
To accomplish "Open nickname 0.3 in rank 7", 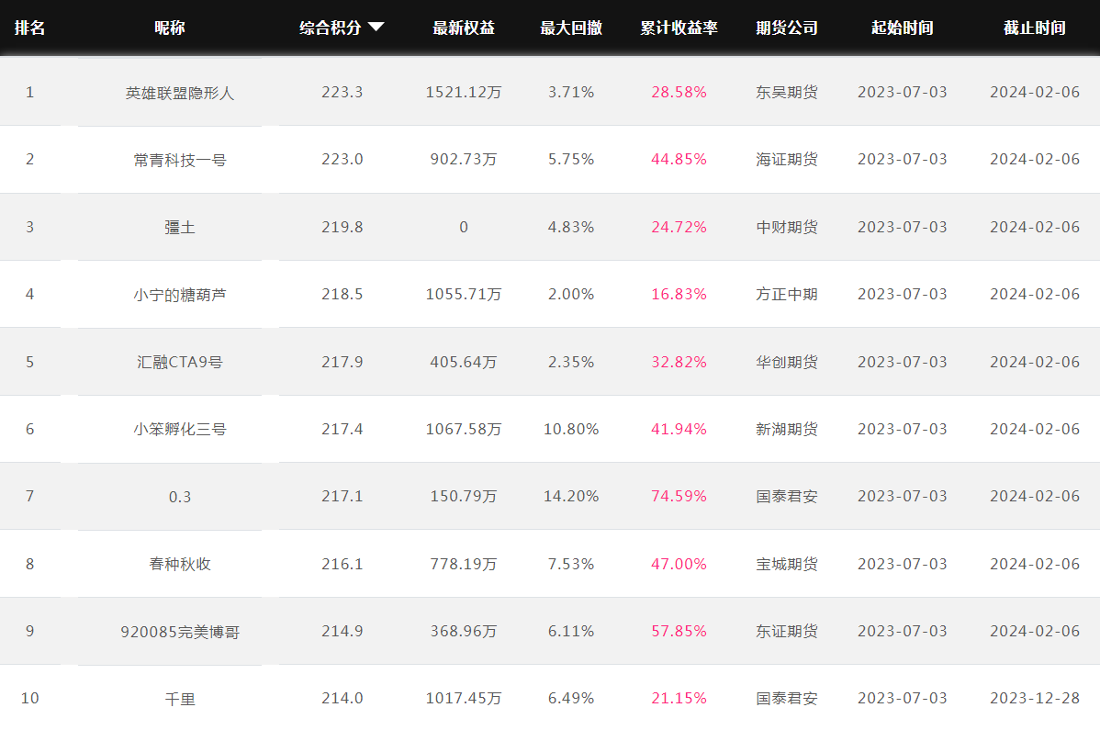I will tap(180, 497).
